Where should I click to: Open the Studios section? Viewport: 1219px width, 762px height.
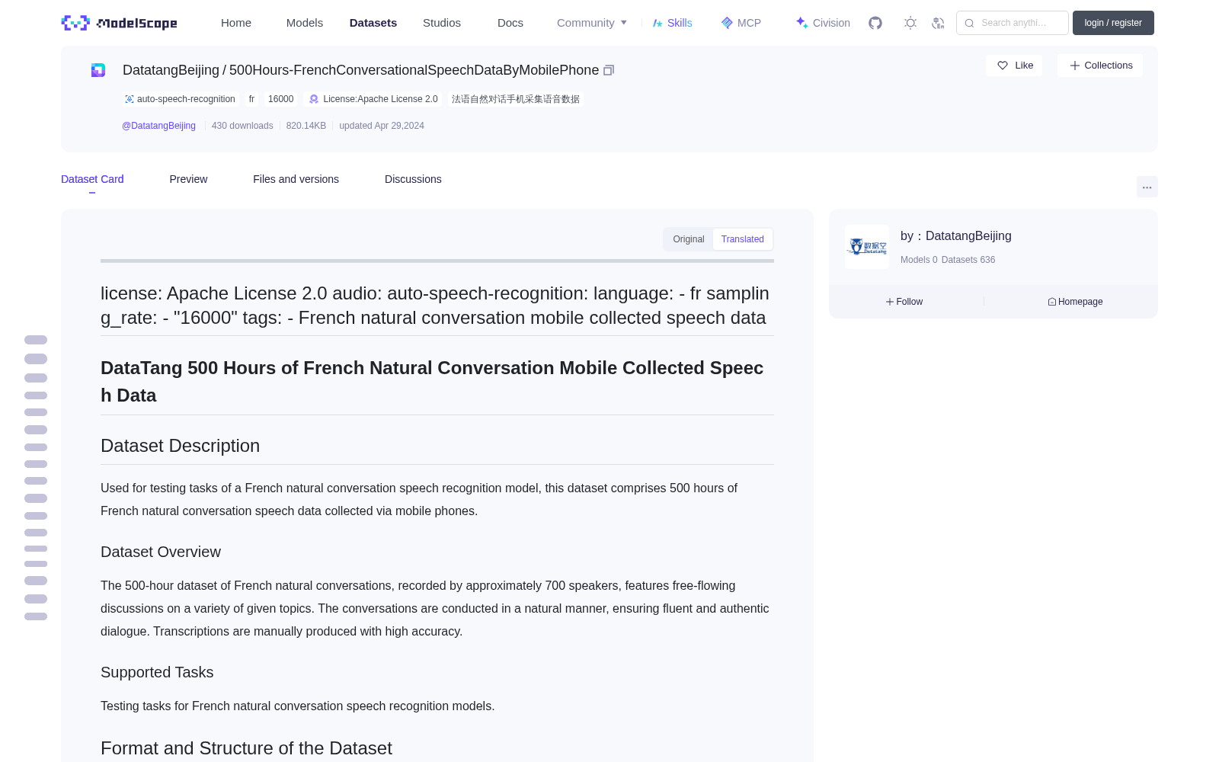click(442, 23)
